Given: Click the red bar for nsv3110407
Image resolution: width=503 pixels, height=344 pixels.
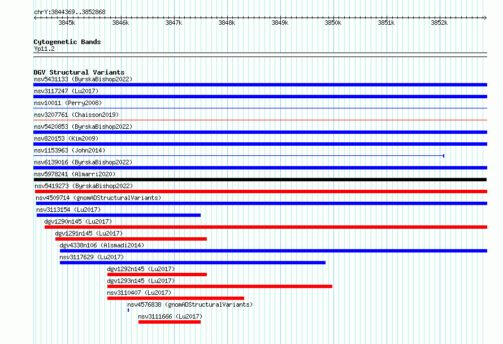Looking at the screenshot, I should coord(176,298).
